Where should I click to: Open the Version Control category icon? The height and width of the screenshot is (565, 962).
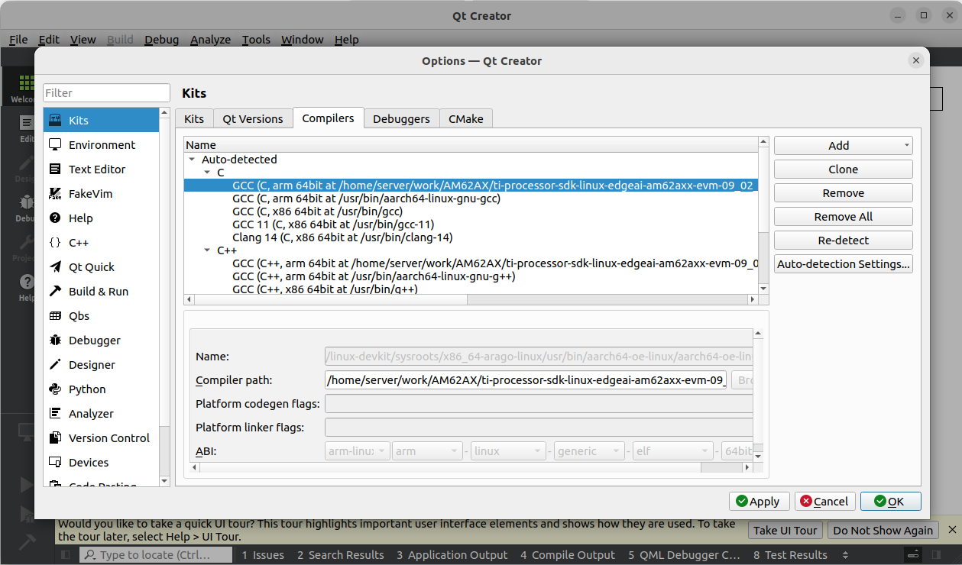[55, 438]
